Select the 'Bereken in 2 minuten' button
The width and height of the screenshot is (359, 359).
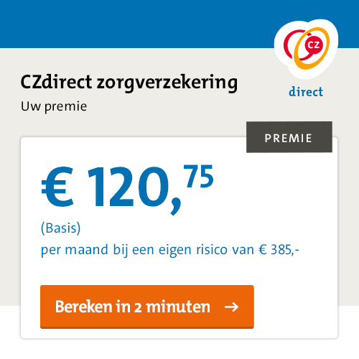point(147,307)
